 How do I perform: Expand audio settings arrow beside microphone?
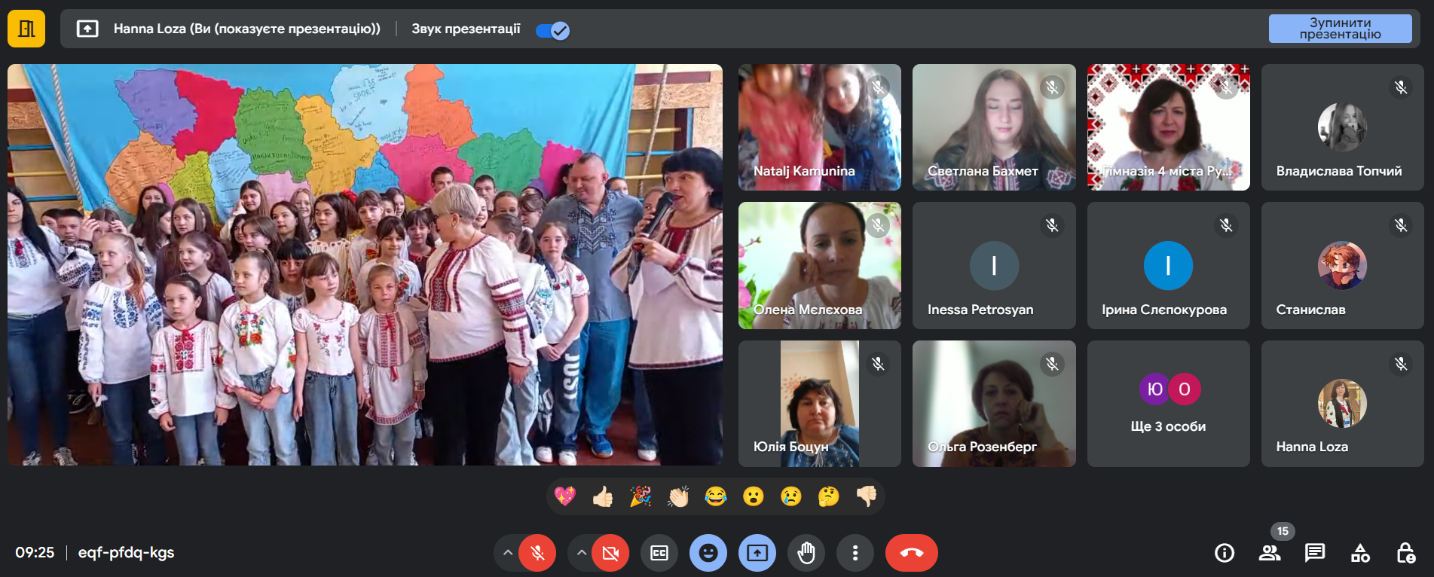click(x=508, y=554)
